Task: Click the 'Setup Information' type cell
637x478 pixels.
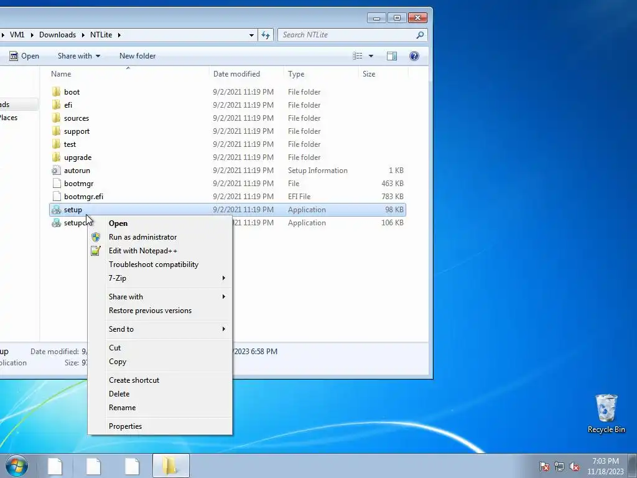Action: pos(318,171)
